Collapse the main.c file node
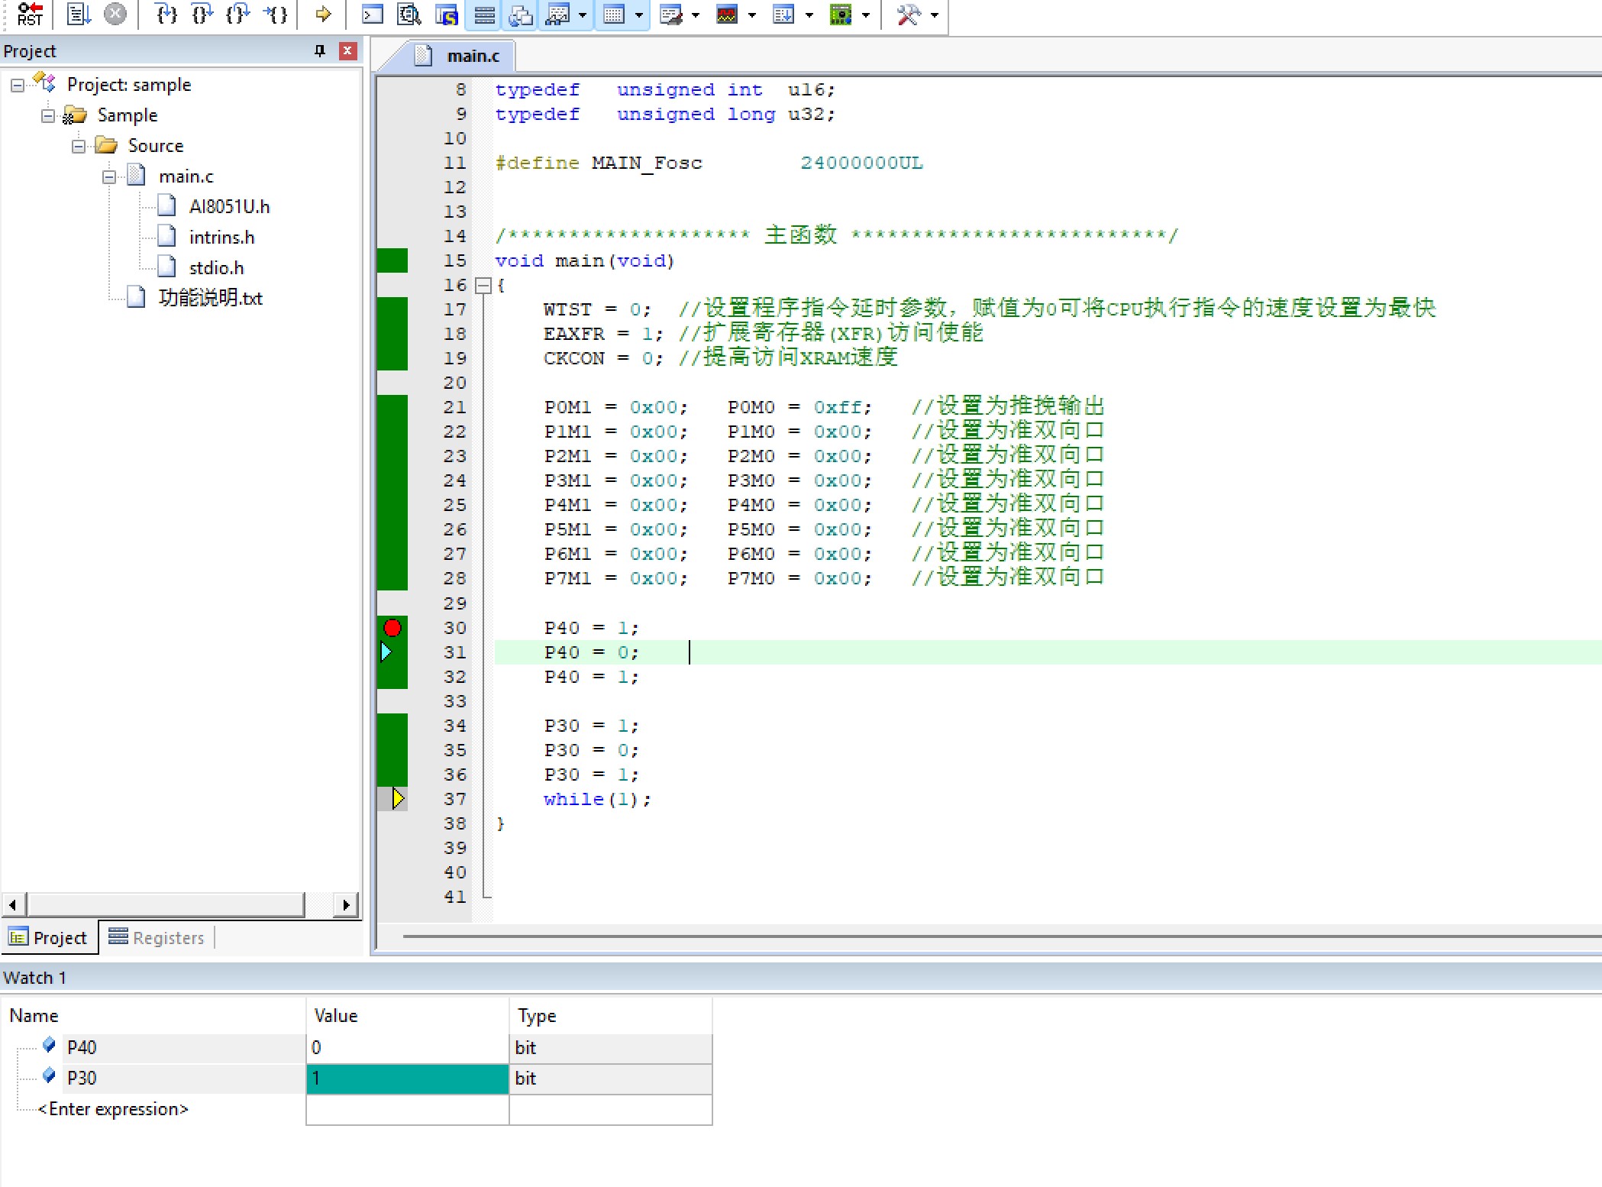The height and width of the screenshot is (1187, 1602). click(x=108, y=176)
